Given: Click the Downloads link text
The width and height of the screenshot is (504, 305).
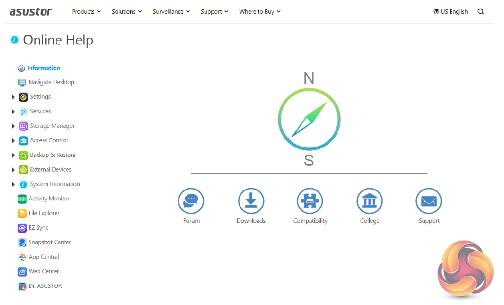Looking at the screenshot, I should click(251, 221).
